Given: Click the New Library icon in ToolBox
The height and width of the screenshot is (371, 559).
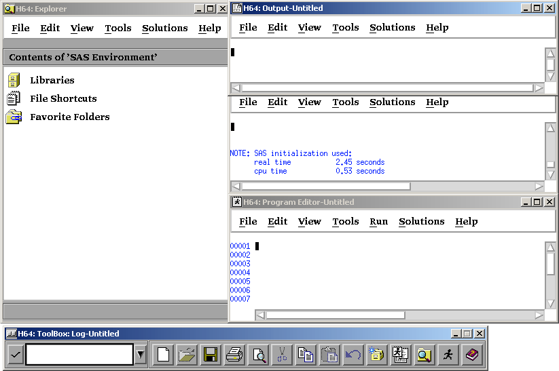Looking at the screenshot, I should pyautogui.click(x=376, y=355).
